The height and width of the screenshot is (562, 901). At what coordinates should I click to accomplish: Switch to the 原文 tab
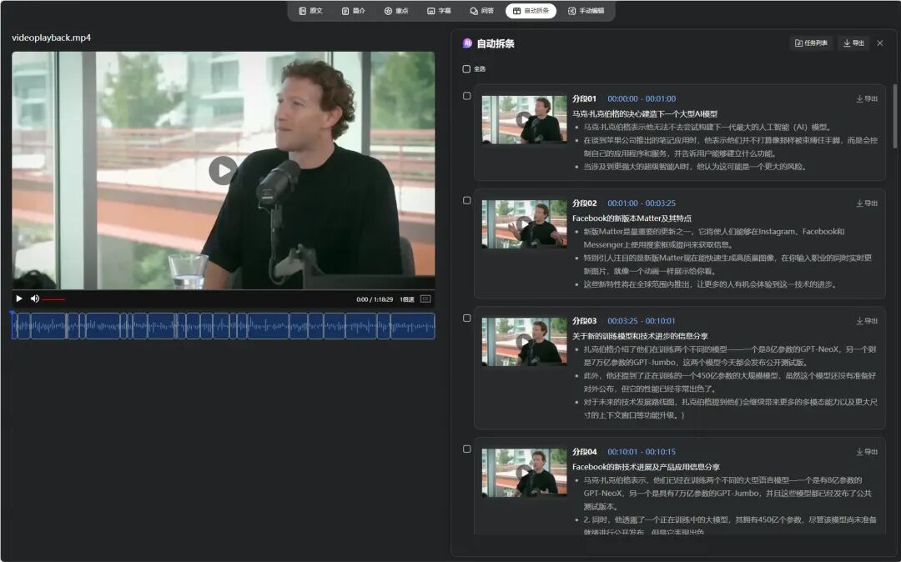pyautogui.click(x=311, y=11)
